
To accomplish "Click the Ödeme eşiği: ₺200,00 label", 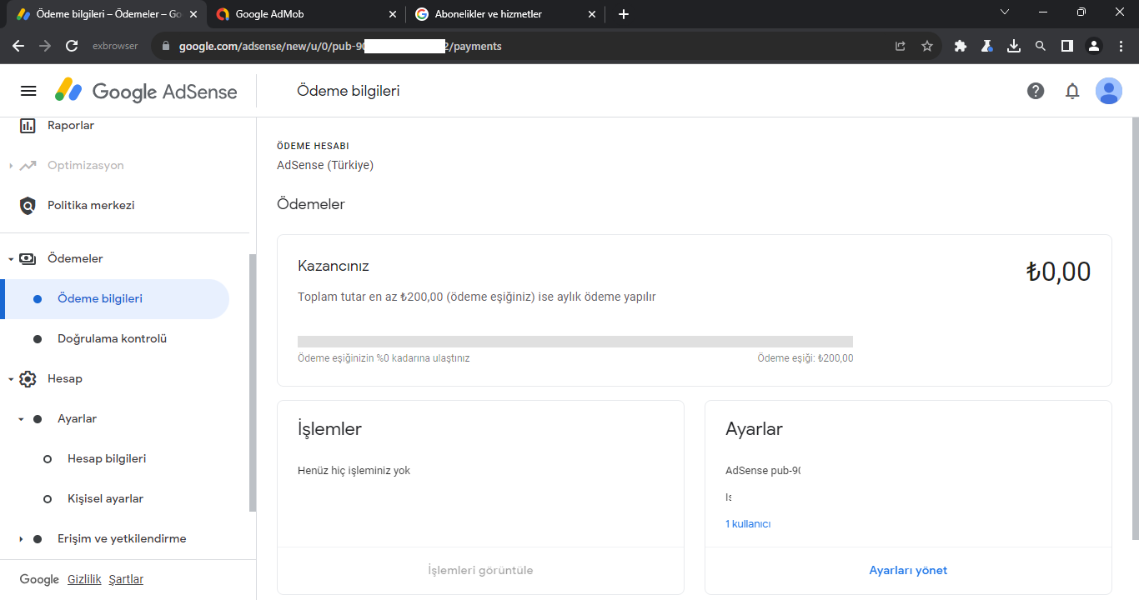I will click(805, 358).
